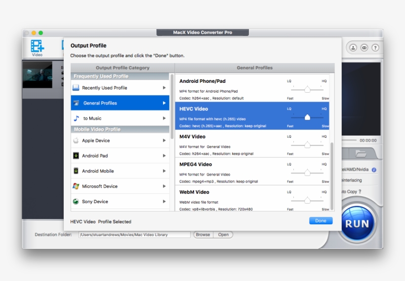Click the General Profiles clapperboard icon
405x281 pixels.
[76, 103]
